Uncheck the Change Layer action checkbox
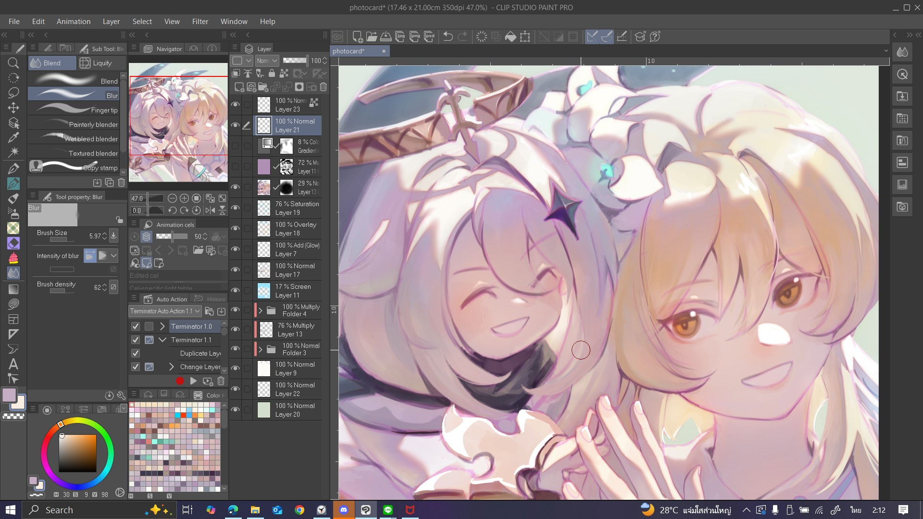923x519 pixels. coord(136,367)
